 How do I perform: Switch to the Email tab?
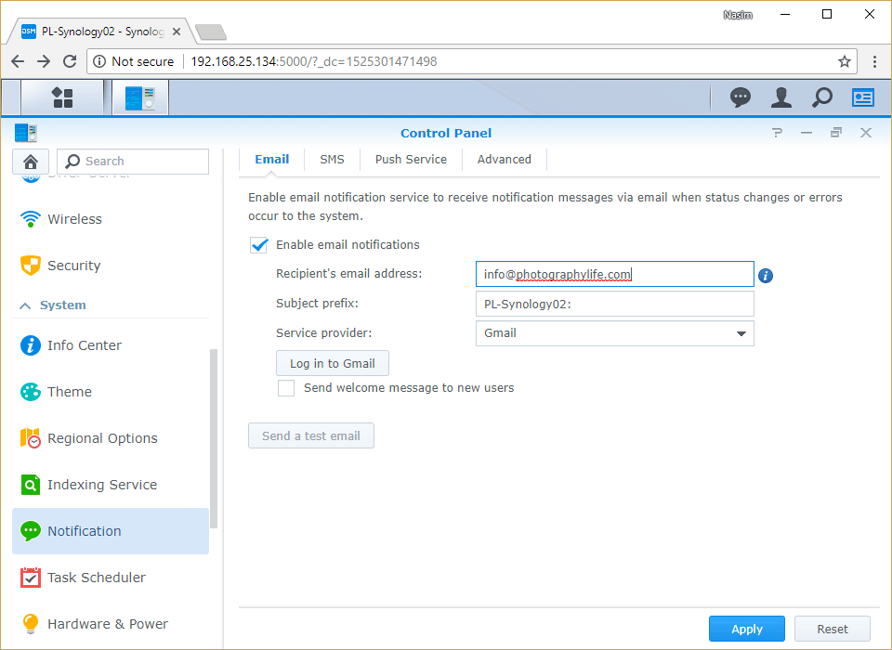point(272,159)
